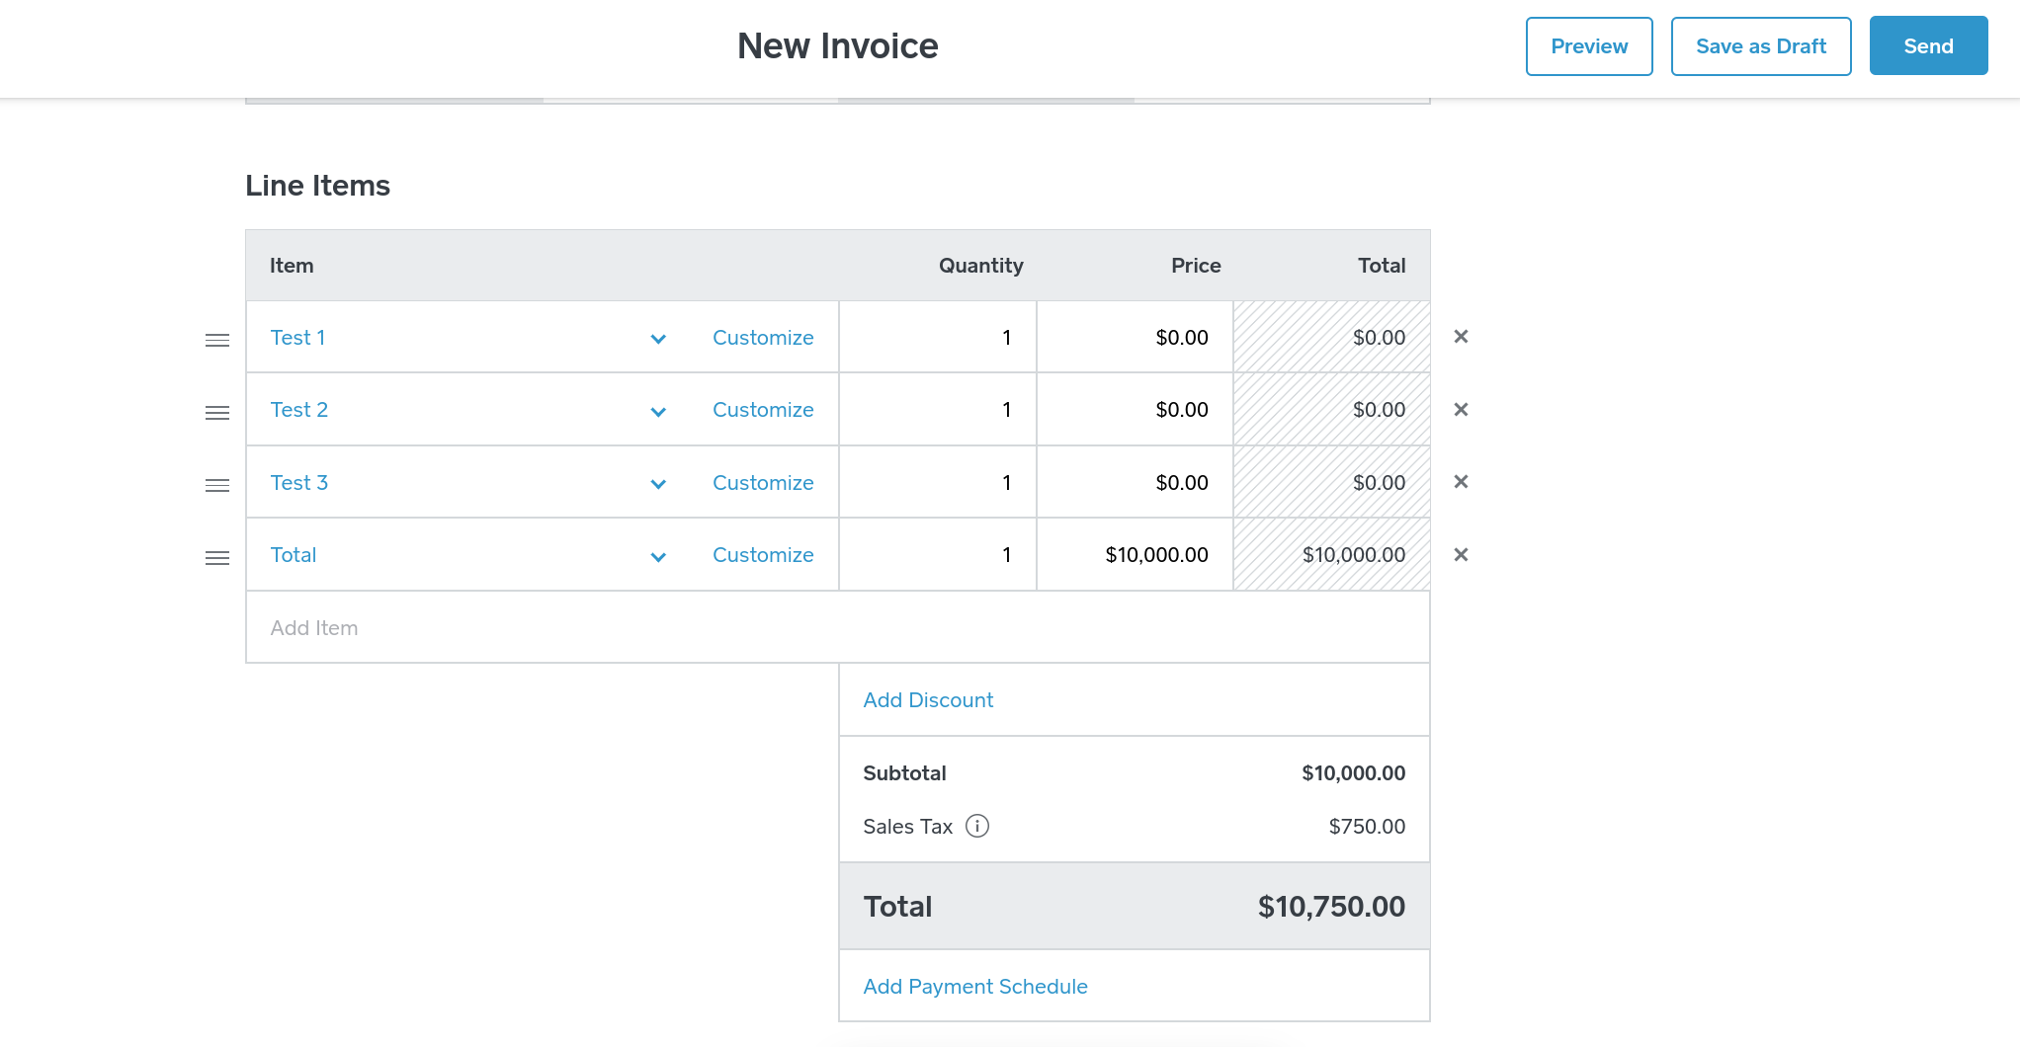The width and height of the screenshot is (2020, 1047).
Task: Select the Total item name in table
Action: (x=294, y=555)
